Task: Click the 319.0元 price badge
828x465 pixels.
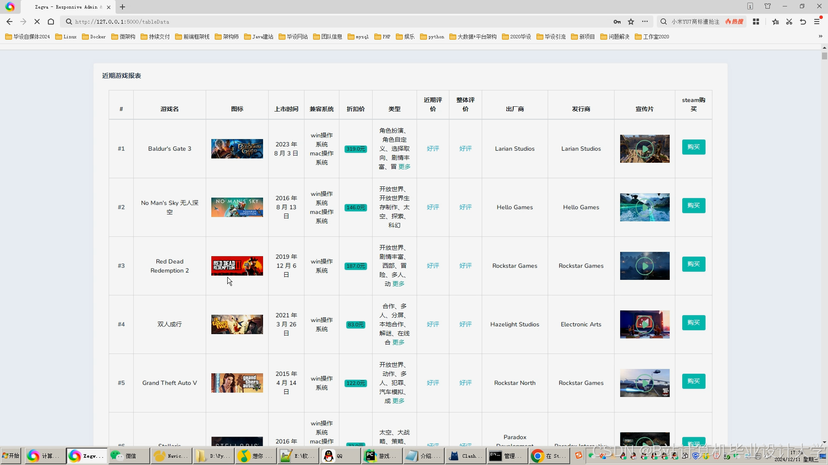Action: 355,149
